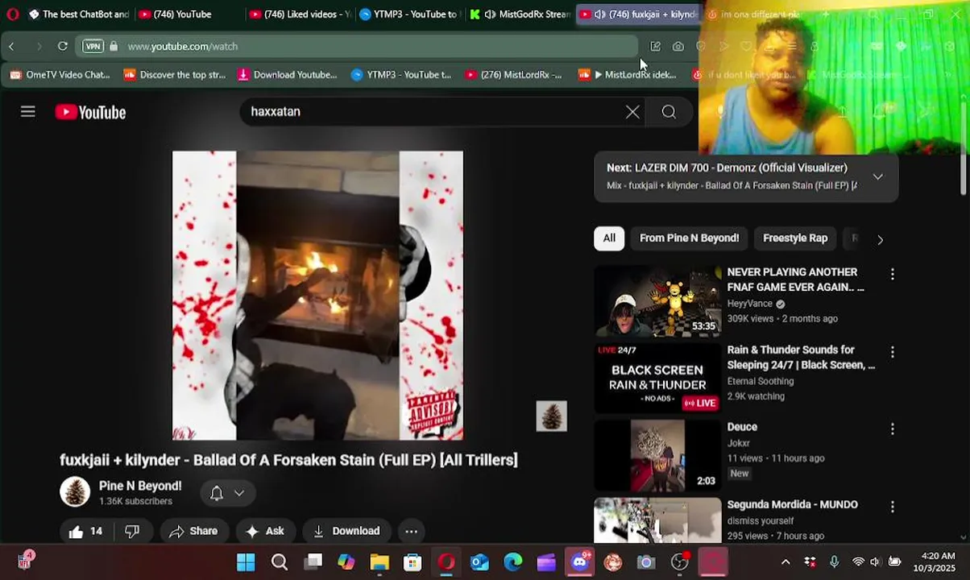Show more filter chips with right arrow
Image resolution: width=970 pixels, height=580 pixels.
[880, 239]
